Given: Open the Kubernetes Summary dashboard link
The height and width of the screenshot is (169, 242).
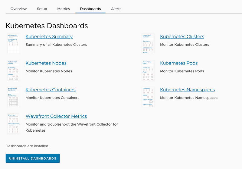Looking at the screenshot, I should (49, 36).
